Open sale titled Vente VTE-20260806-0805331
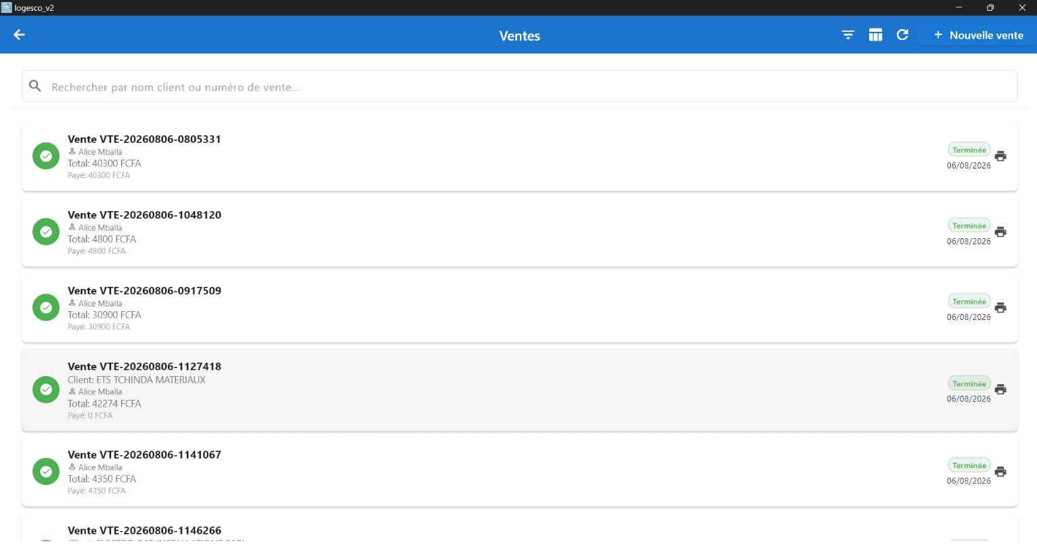The height and width of the screenshot is (548, 1037). (x=144, y=139)
